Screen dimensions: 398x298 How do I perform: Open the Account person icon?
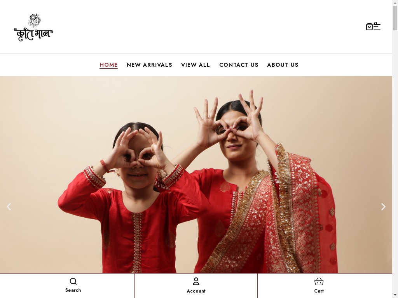[x=196, y=282]
